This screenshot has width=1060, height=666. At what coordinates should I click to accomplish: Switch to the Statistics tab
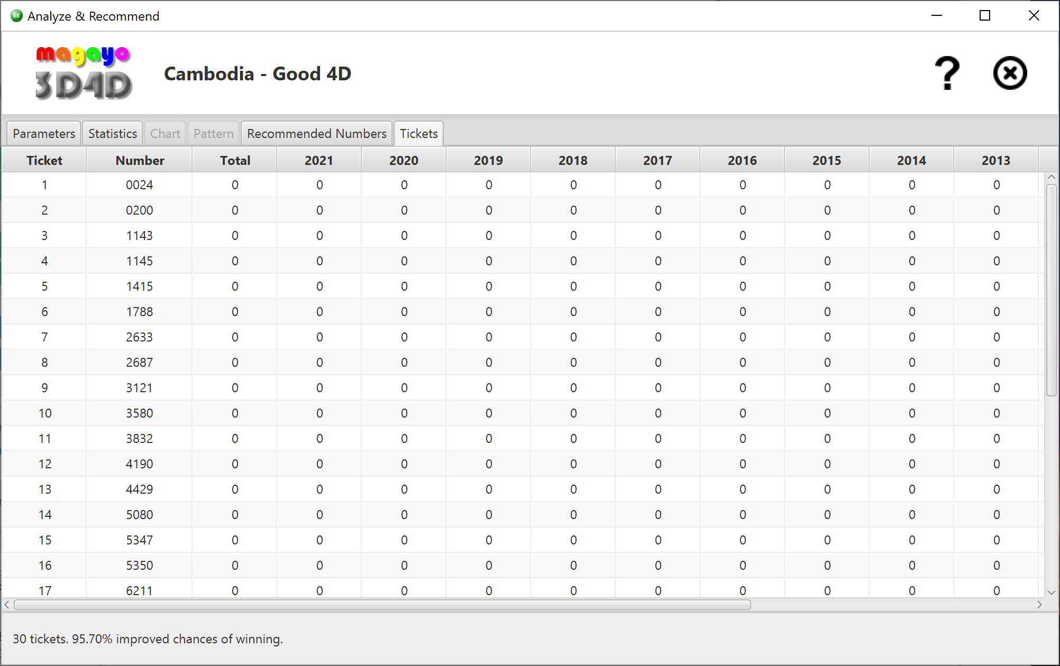111,134
